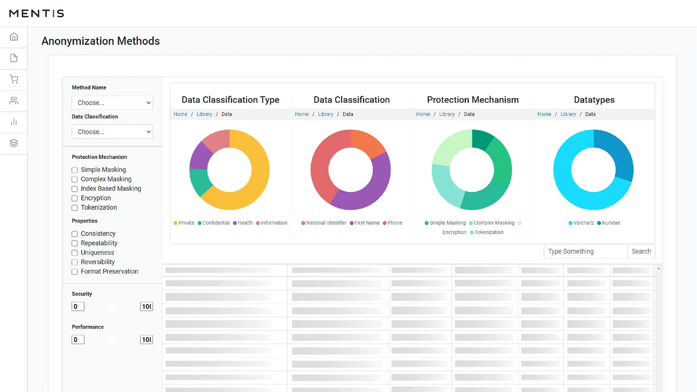Tick the Consistency property checkbox

[x=75, y=234]
